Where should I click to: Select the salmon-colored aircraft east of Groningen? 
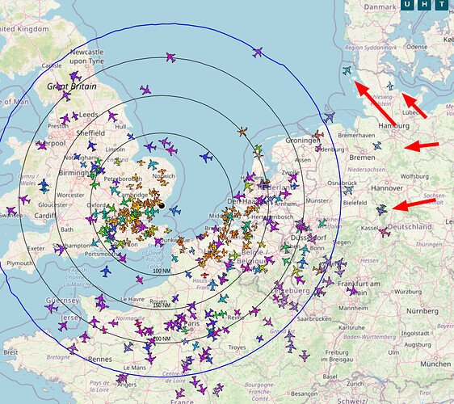click(x=317, y=135)
